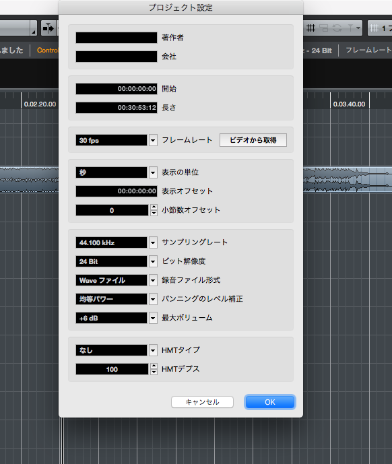Viewport: 392px width, 464px height.
Task: Click the orange Control status label
Action: point(47,51)
